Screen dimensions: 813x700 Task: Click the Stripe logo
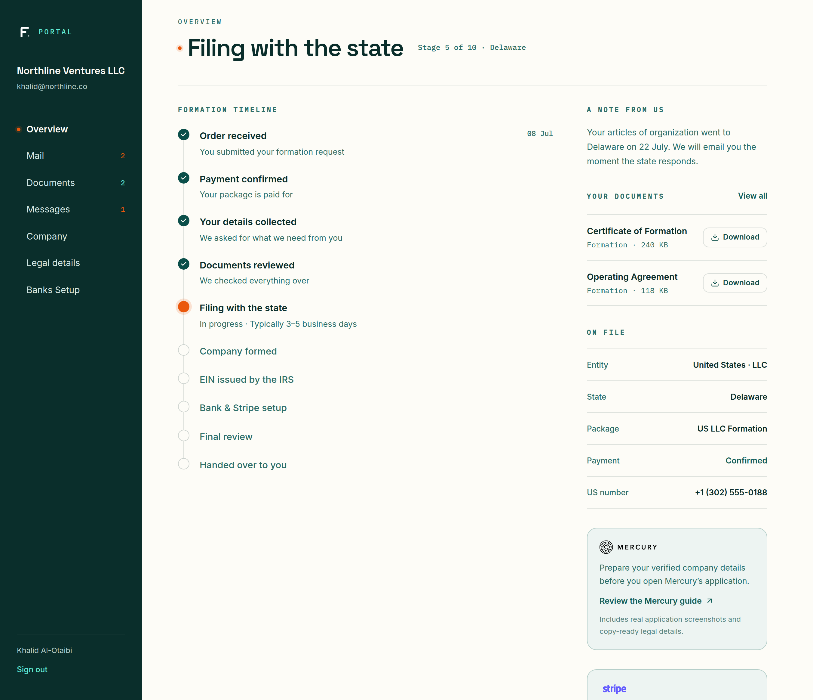pyautogui.click(x=614, y=689)
